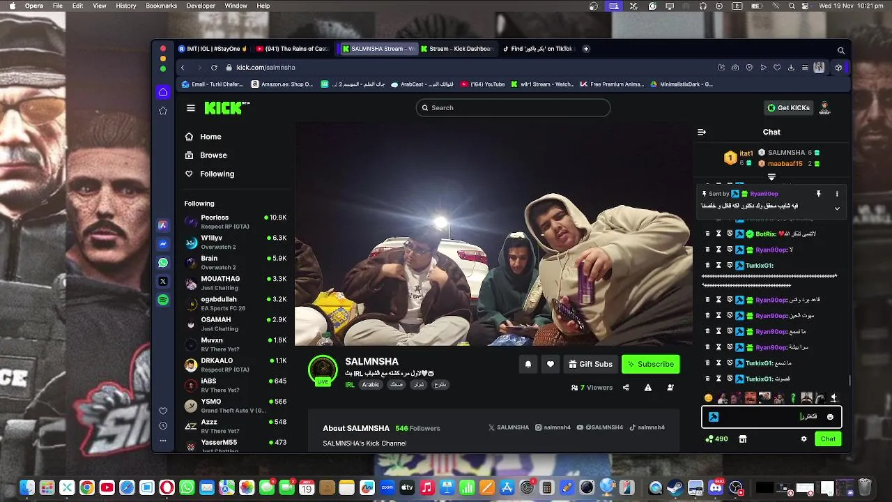Screen dimensions: 892x502
Task: Open pinned message three-dot options
Action: pyautogui.click(x=837, y=194)
